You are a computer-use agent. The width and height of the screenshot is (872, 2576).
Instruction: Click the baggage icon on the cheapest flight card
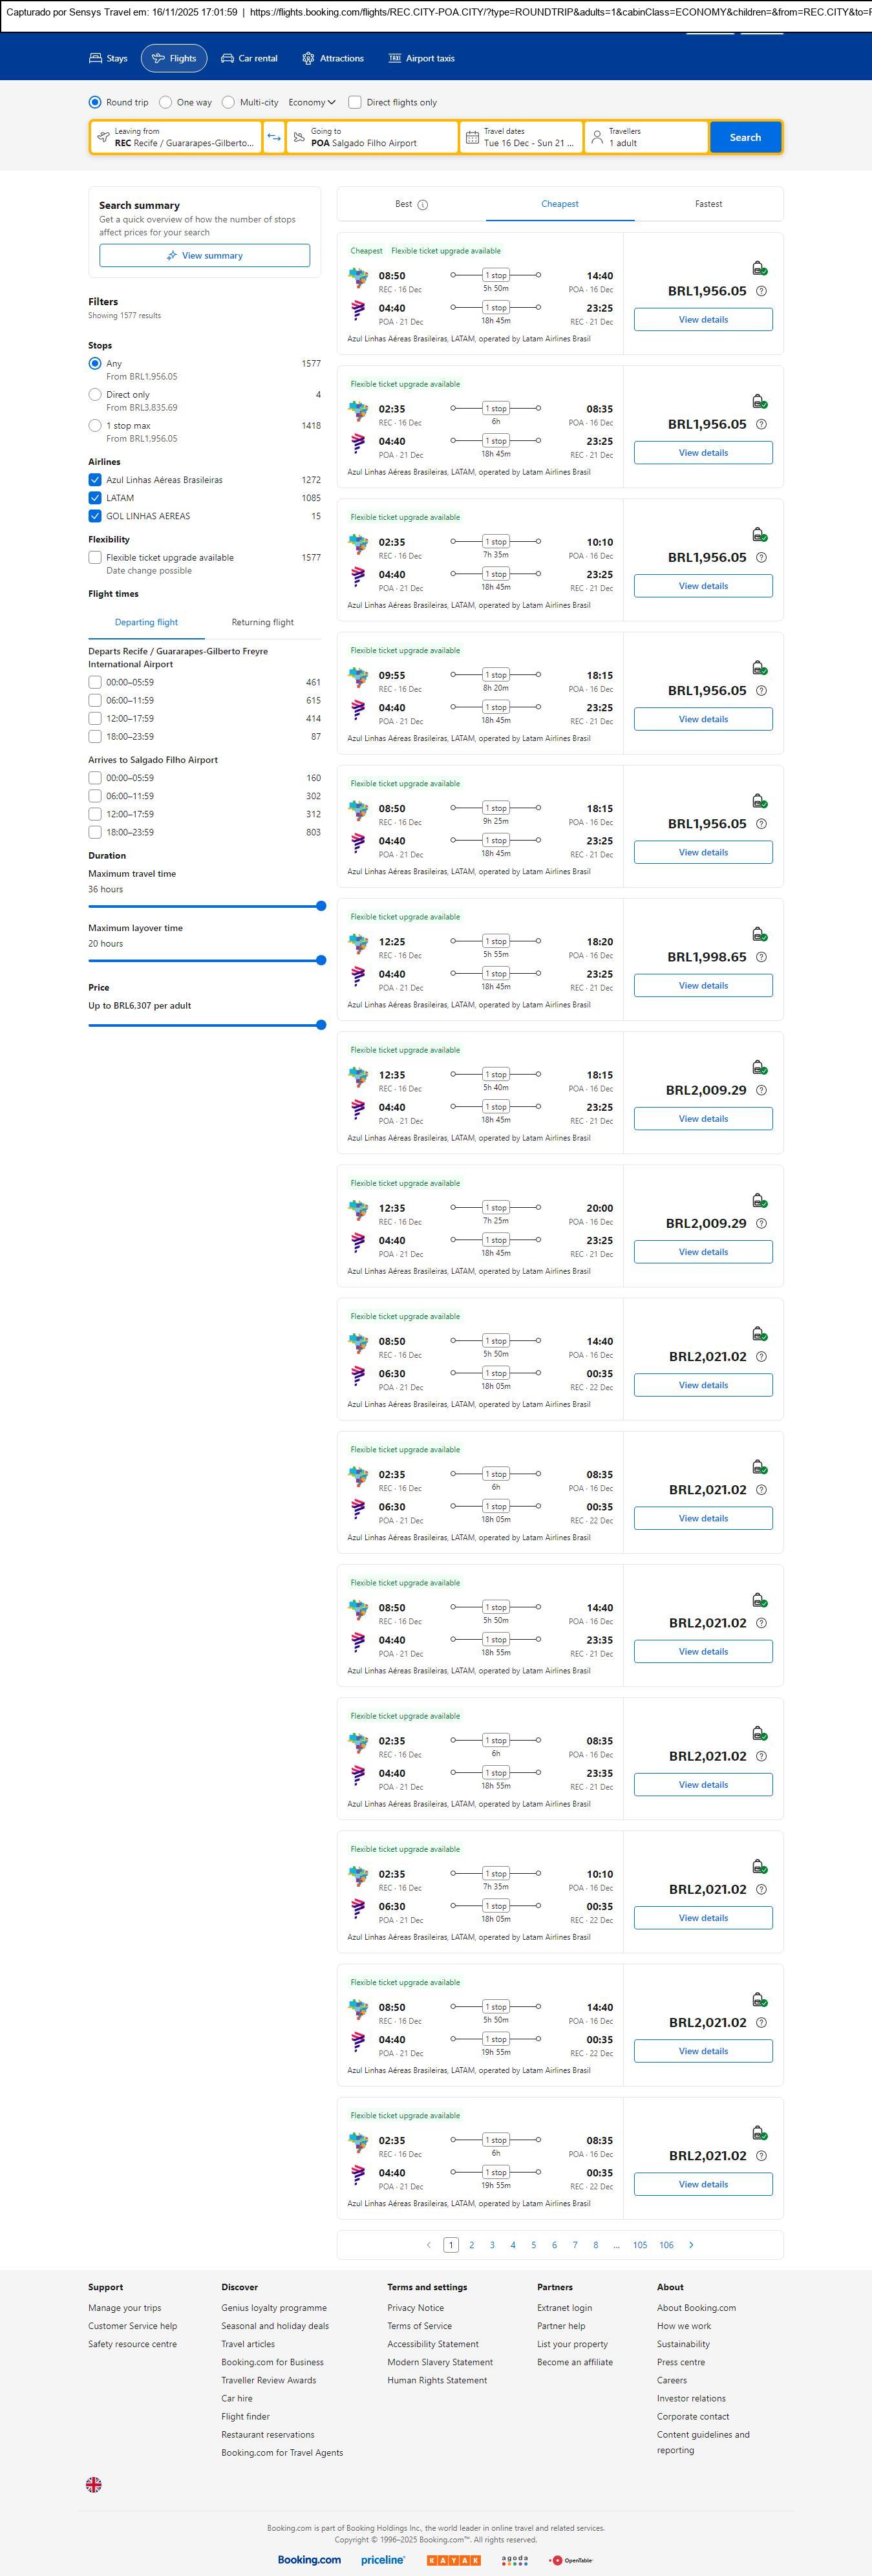click(x=759, y=268)
